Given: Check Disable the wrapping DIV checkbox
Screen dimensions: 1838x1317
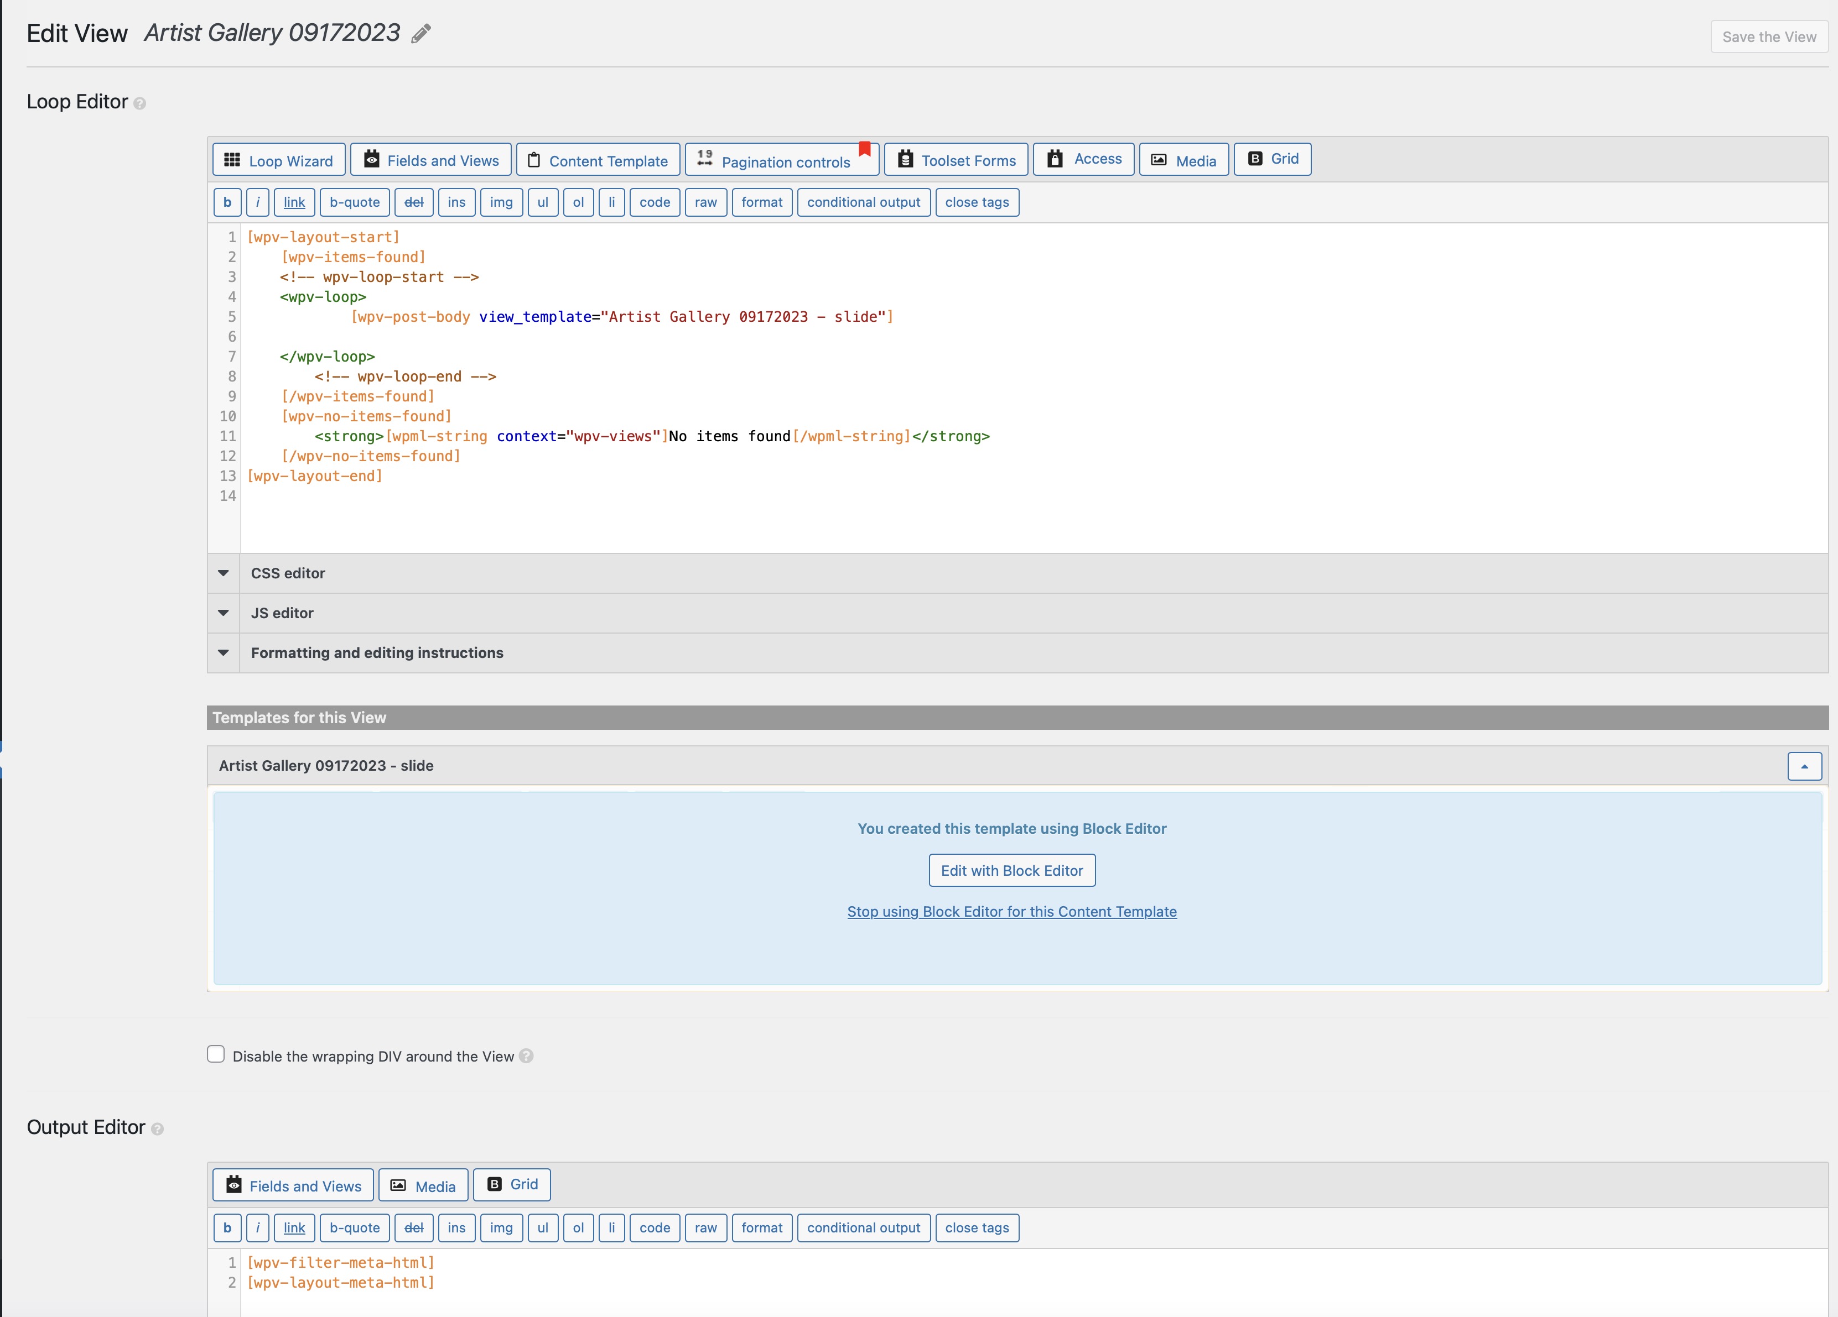Looking at the screenshot, I should (x=216, y=1054).
